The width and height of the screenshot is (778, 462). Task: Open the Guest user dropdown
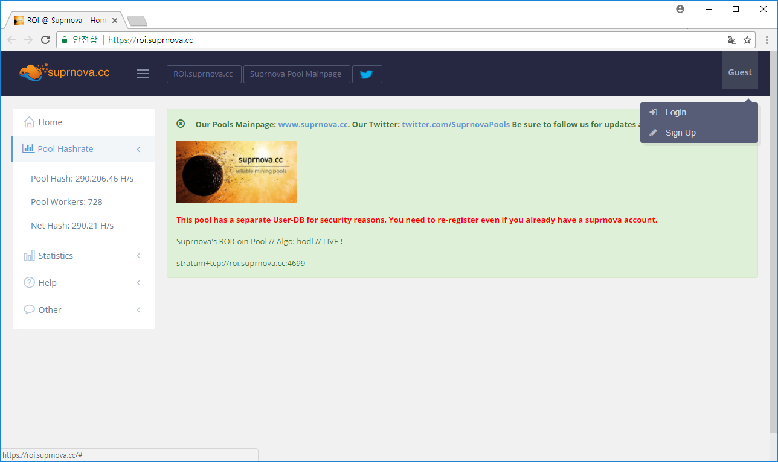pos(740,71)
